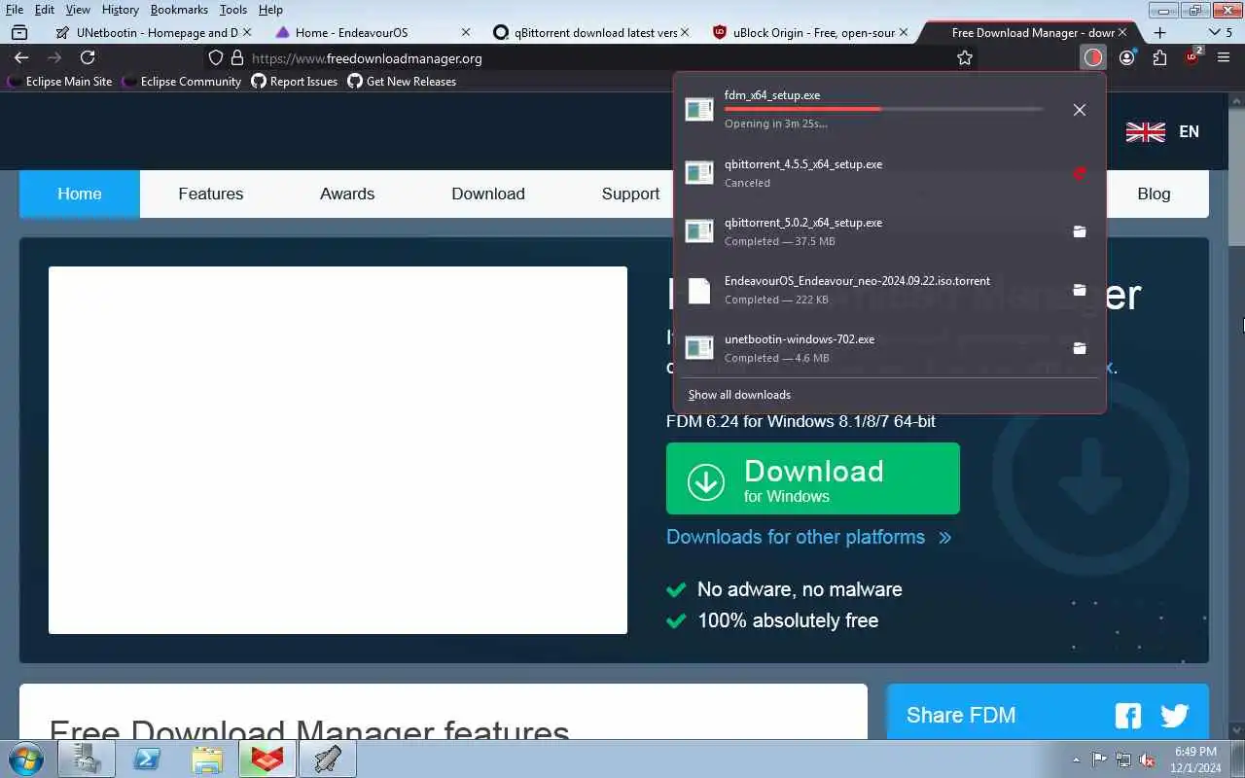Go back one page
This screenshot has width=1245, height=778.
pyautogui.click(x=21, y=57)
